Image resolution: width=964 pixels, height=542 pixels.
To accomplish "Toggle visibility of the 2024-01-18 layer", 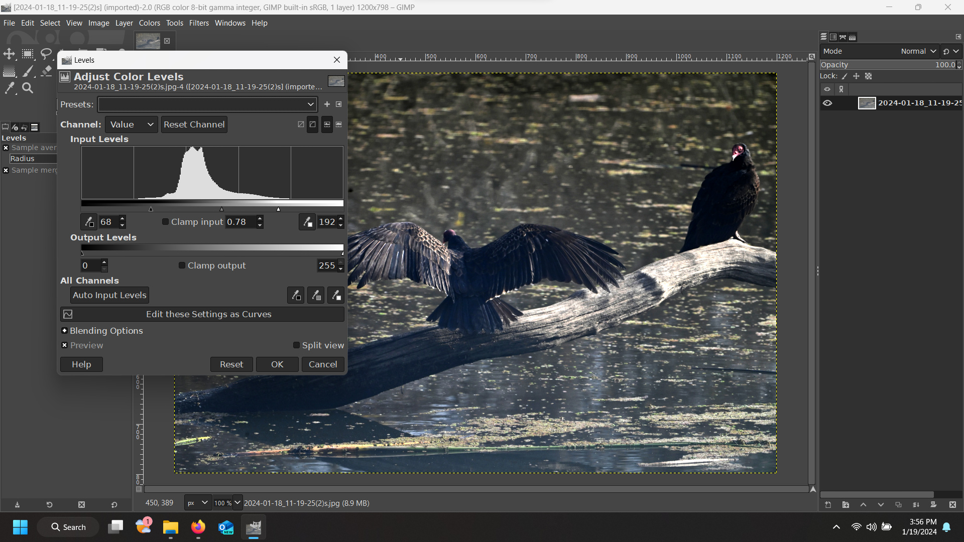I will [x=827, y=103].
